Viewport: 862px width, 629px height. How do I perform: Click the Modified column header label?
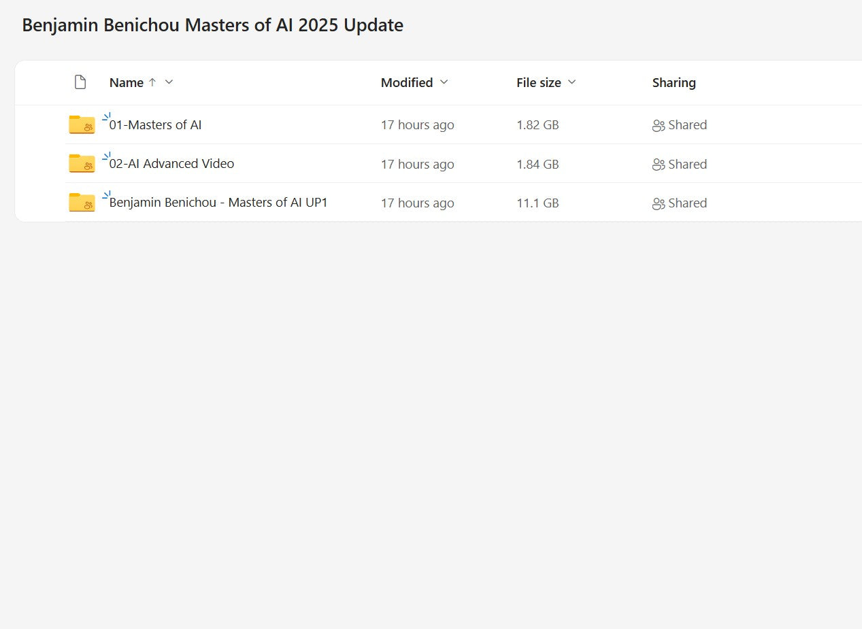click(407, 83)
